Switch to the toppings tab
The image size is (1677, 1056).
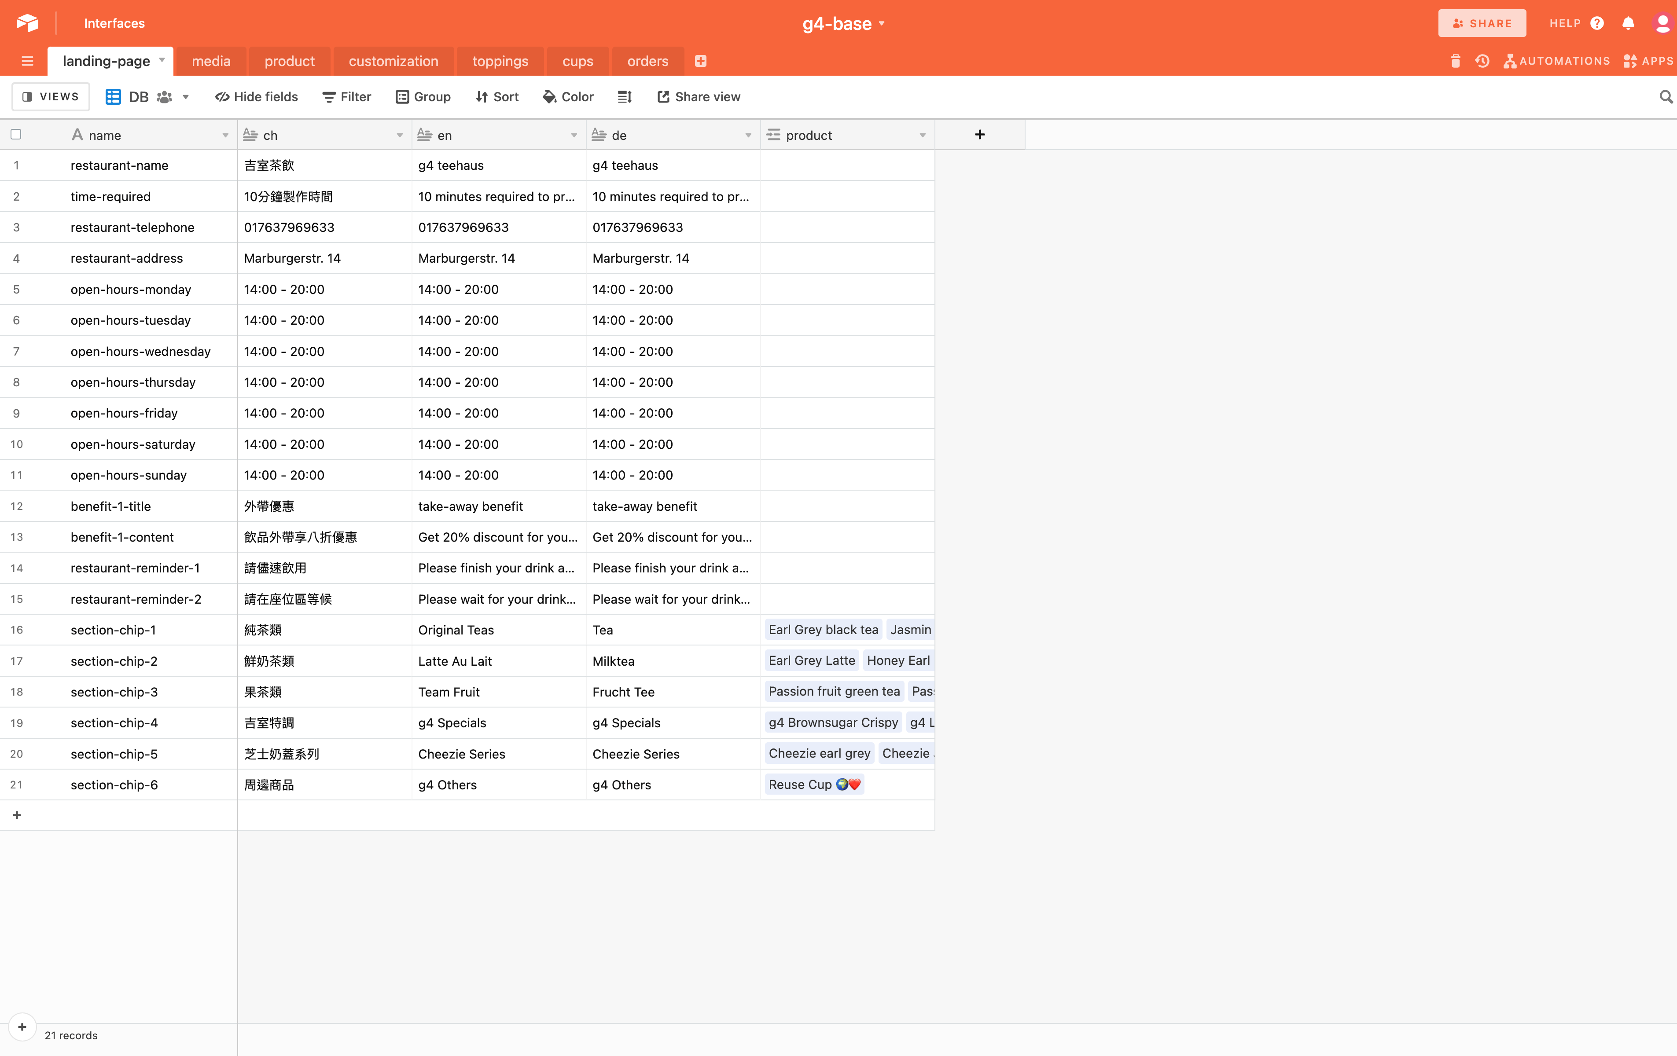pos(500,61)
